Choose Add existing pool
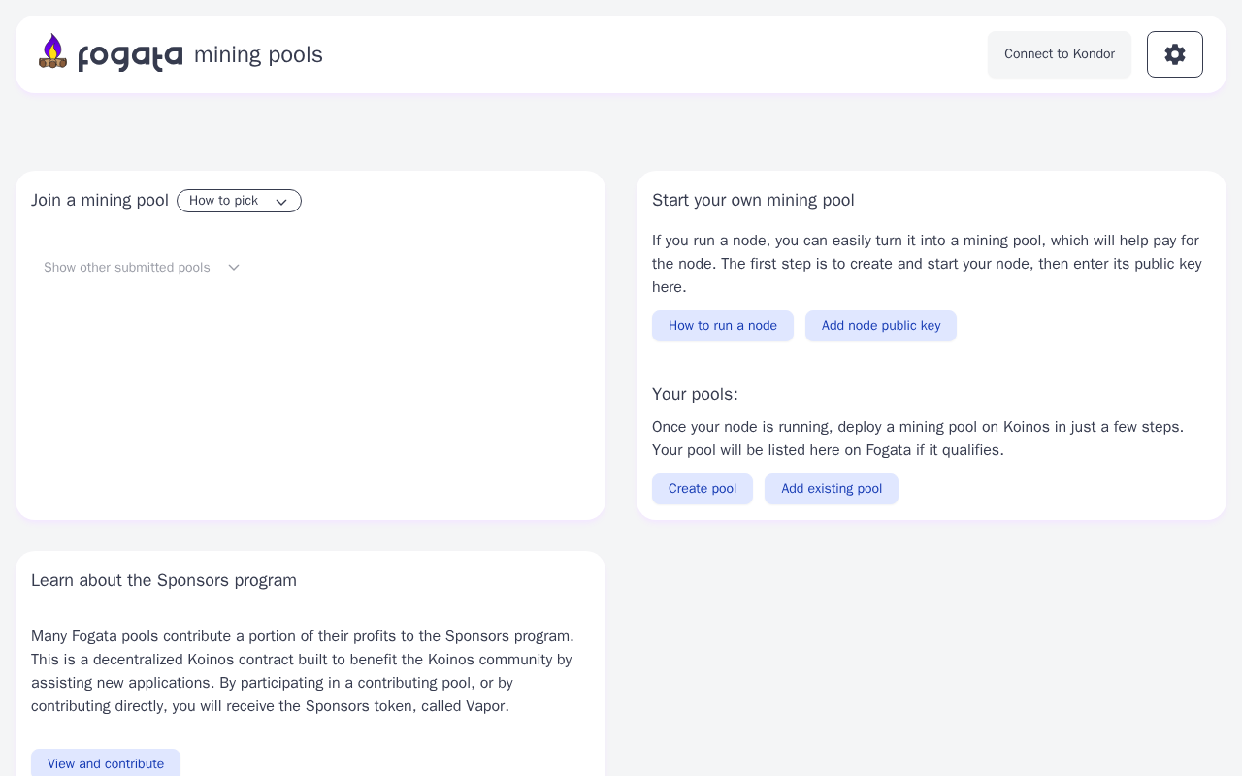Screen dimensions: 1242x776 (831, 489)
